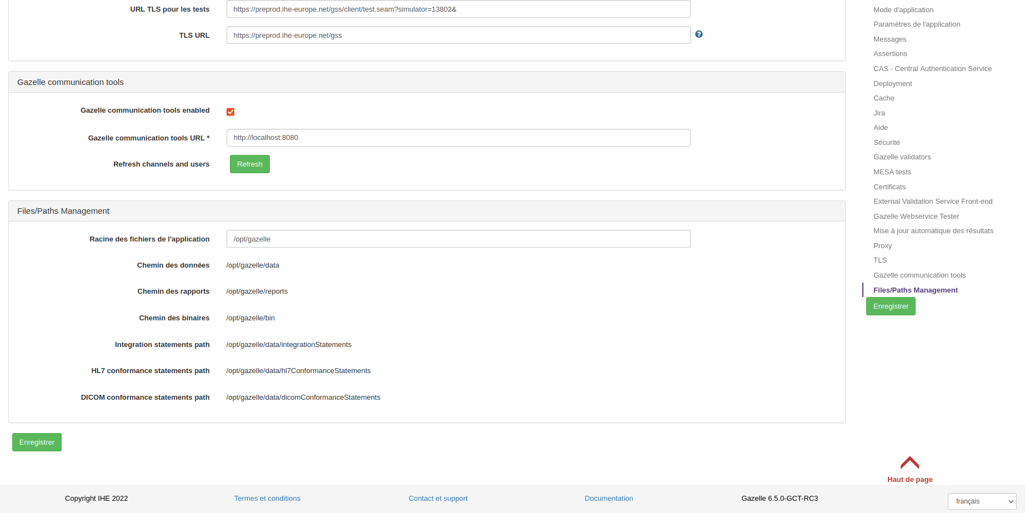Image resolution: width=1025 pixels, height=513 pixels.
Task: Open the Contact et support link
Action: [x=438, y=499]
